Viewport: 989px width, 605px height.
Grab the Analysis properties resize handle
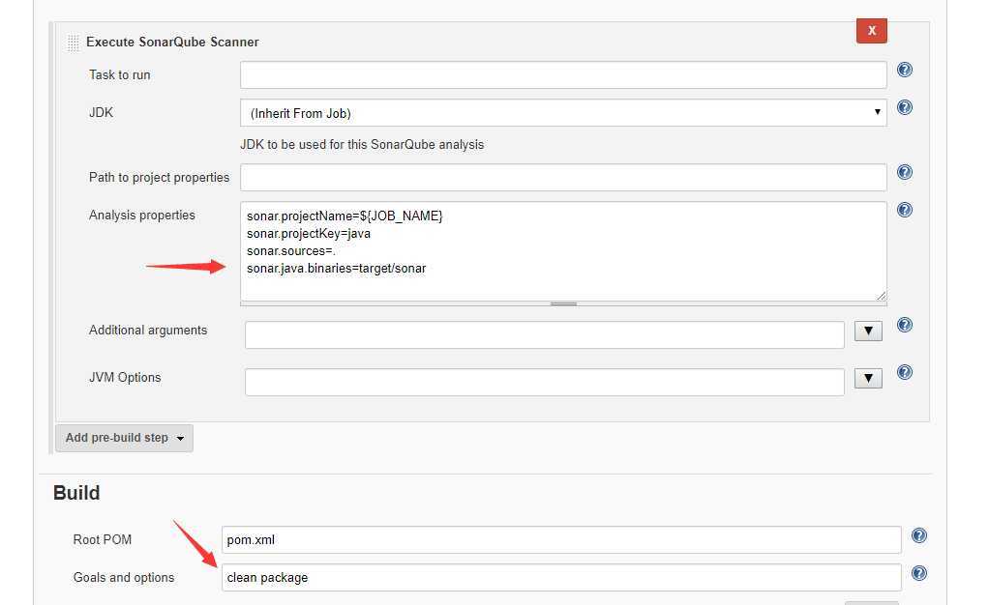[563, 303]
